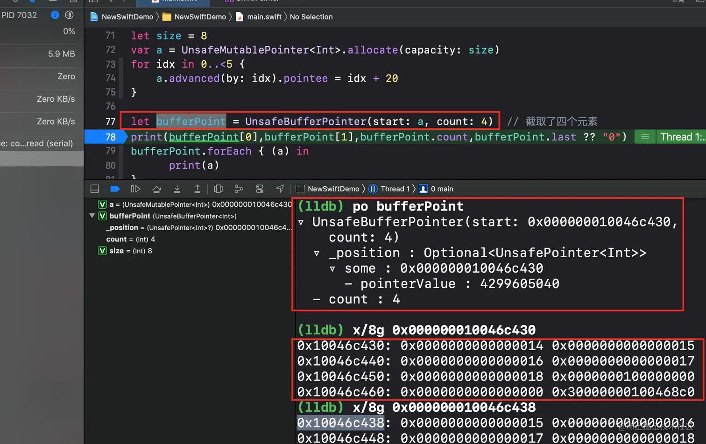Click 'advanced' method on line 74
This screenshot has height=444, width=706.
[194, 78]
